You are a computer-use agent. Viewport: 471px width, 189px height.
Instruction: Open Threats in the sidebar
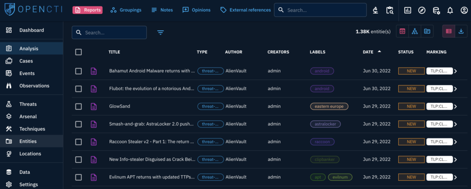tap(28, 104)
